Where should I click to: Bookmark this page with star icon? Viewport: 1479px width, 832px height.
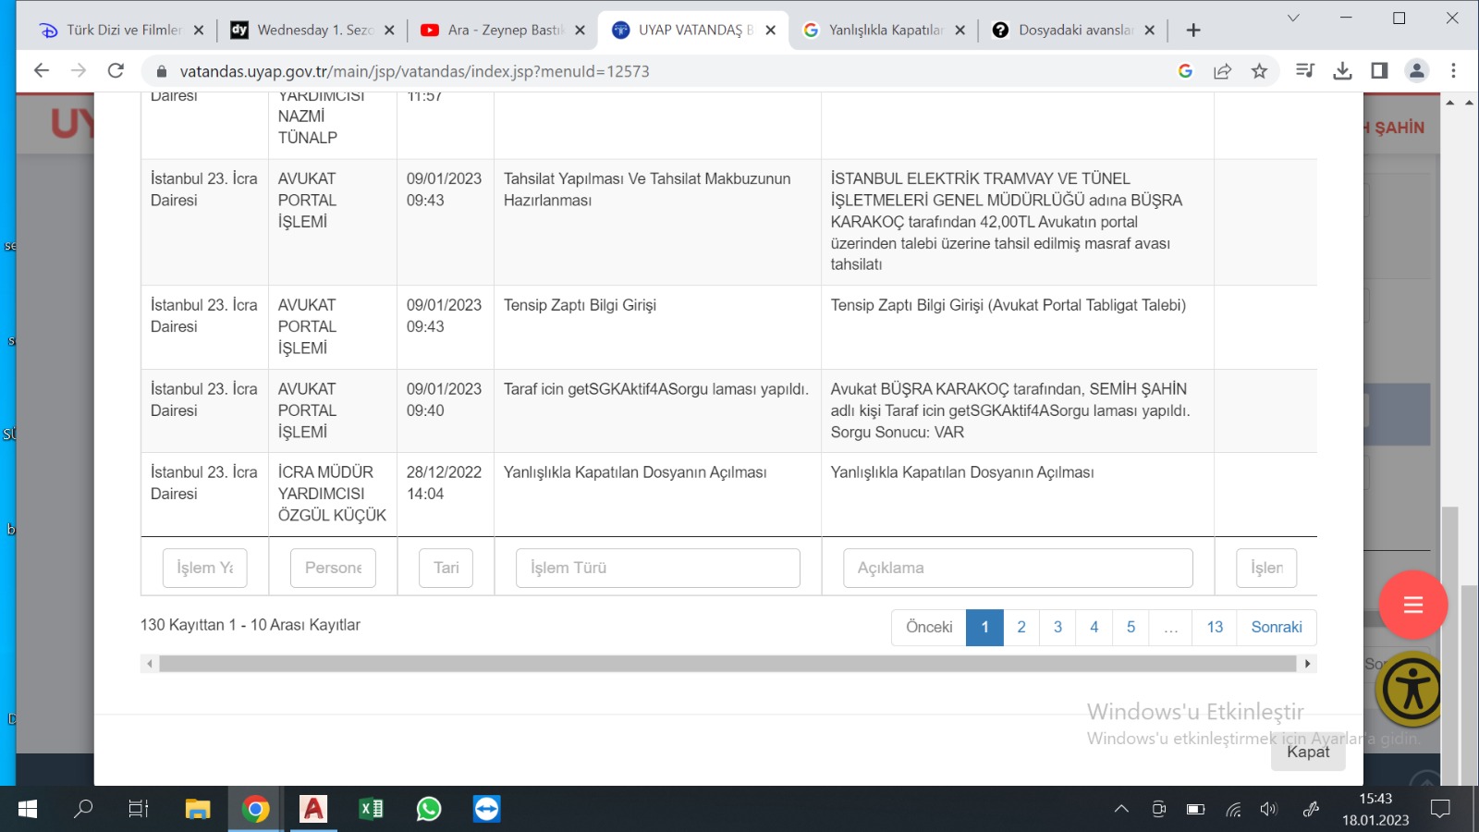coord(1259,71)
